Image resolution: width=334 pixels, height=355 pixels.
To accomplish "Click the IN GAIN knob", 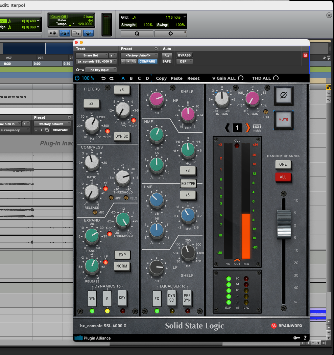I will (222, 99).
